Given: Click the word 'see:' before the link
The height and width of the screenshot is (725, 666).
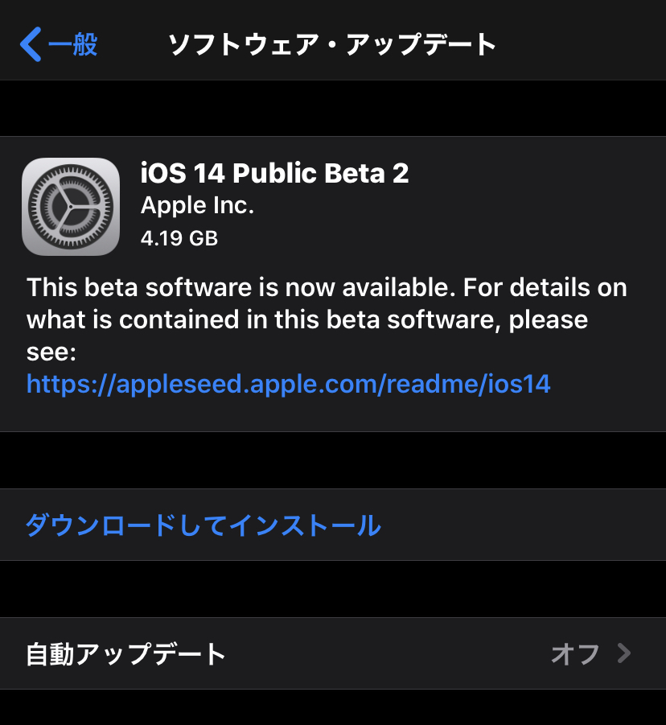Looking at the screenshot, I should [x=51, y=352].
